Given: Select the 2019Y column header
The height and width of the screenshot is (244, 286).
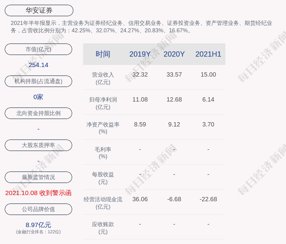Looking at the screenshot, I should click(x=140, y=54).
